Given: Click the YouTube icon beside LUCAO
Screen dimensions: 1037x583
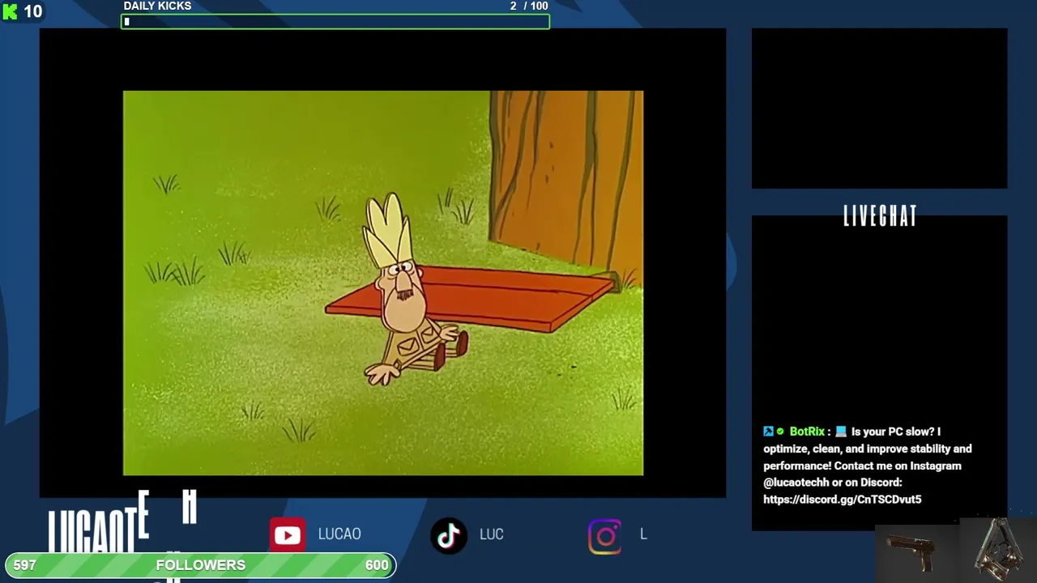Looking at the screenshot, I should pos(288,535).
